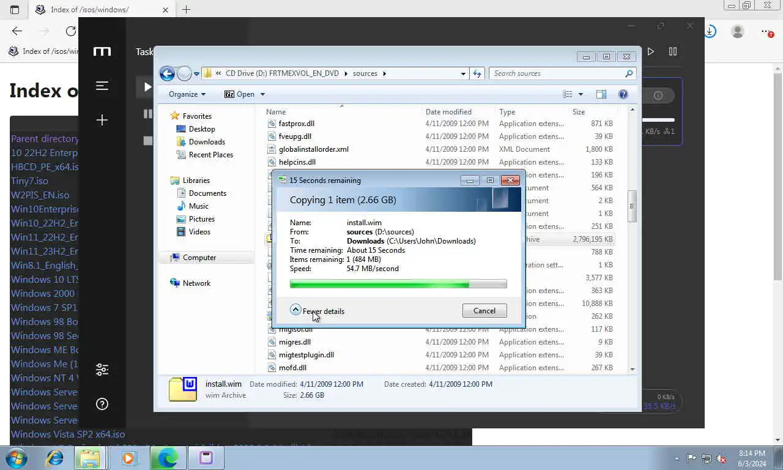
Task: Click the W2PIS_EN.iso link
Action: [40, 195]
